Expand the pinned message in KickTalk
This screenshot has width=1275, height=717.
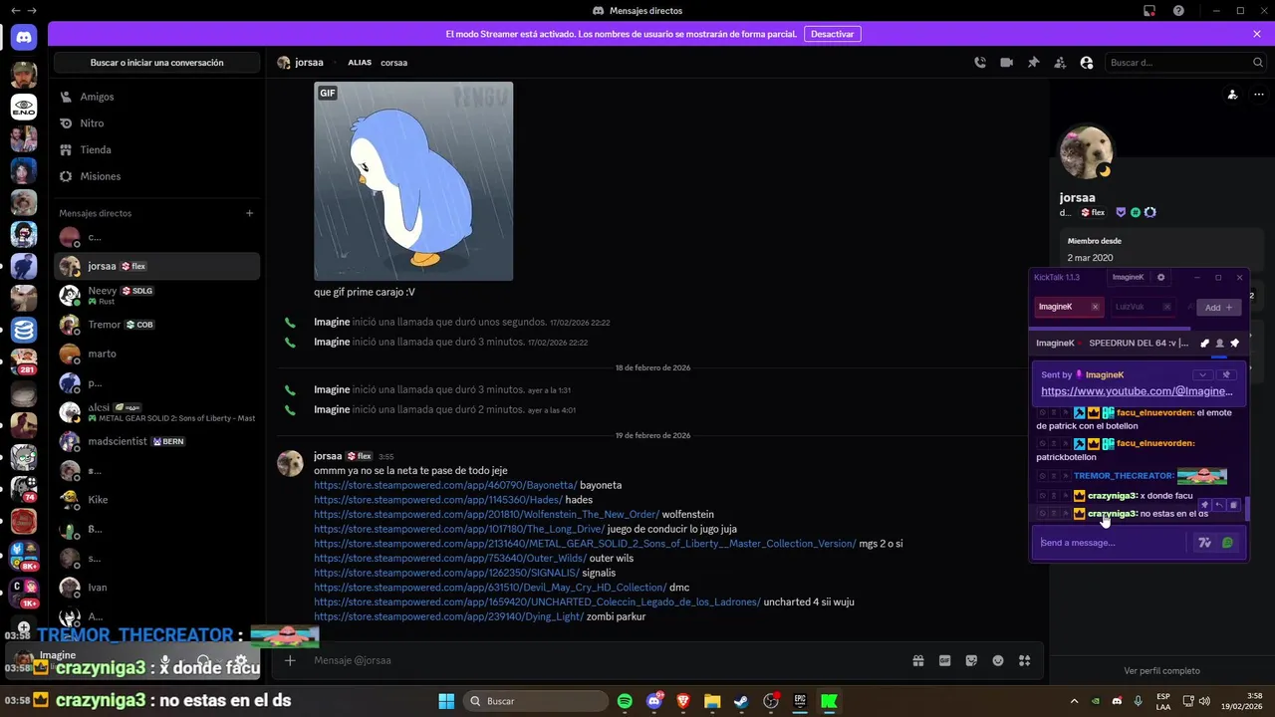point(1203,374)
